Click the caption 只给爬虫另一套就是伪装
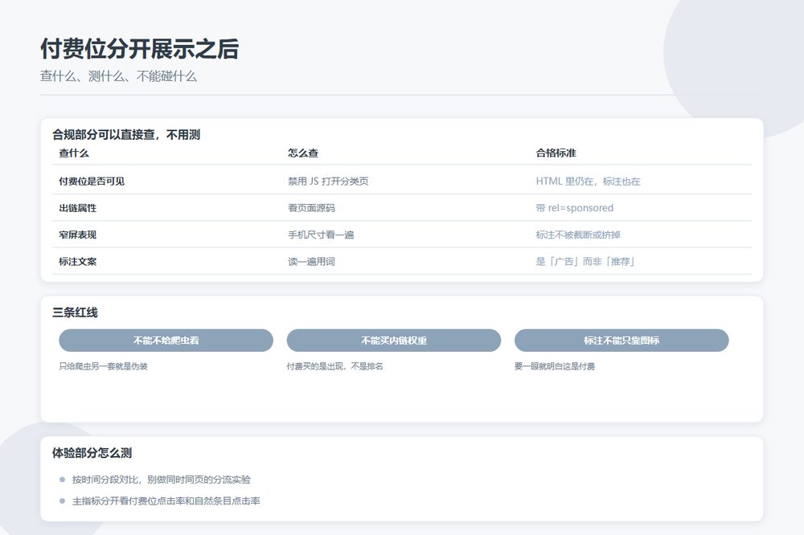Screen dimensions: 804x535 coord(103,366)
